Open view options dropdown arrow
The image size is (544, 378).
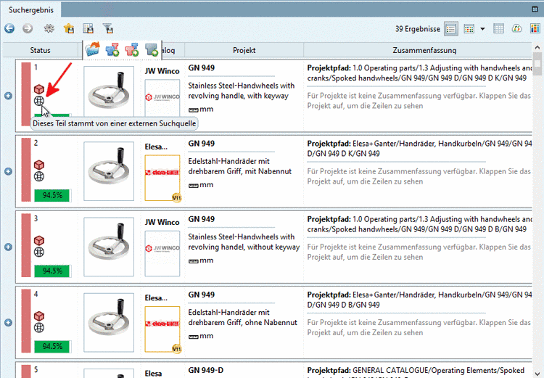[x=482, y=29]
